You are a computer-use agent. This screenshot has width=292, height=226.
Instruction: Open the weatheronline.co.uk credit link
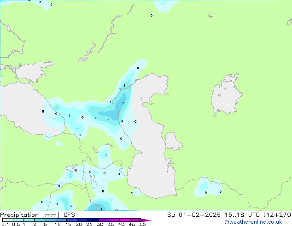point(253,222)
